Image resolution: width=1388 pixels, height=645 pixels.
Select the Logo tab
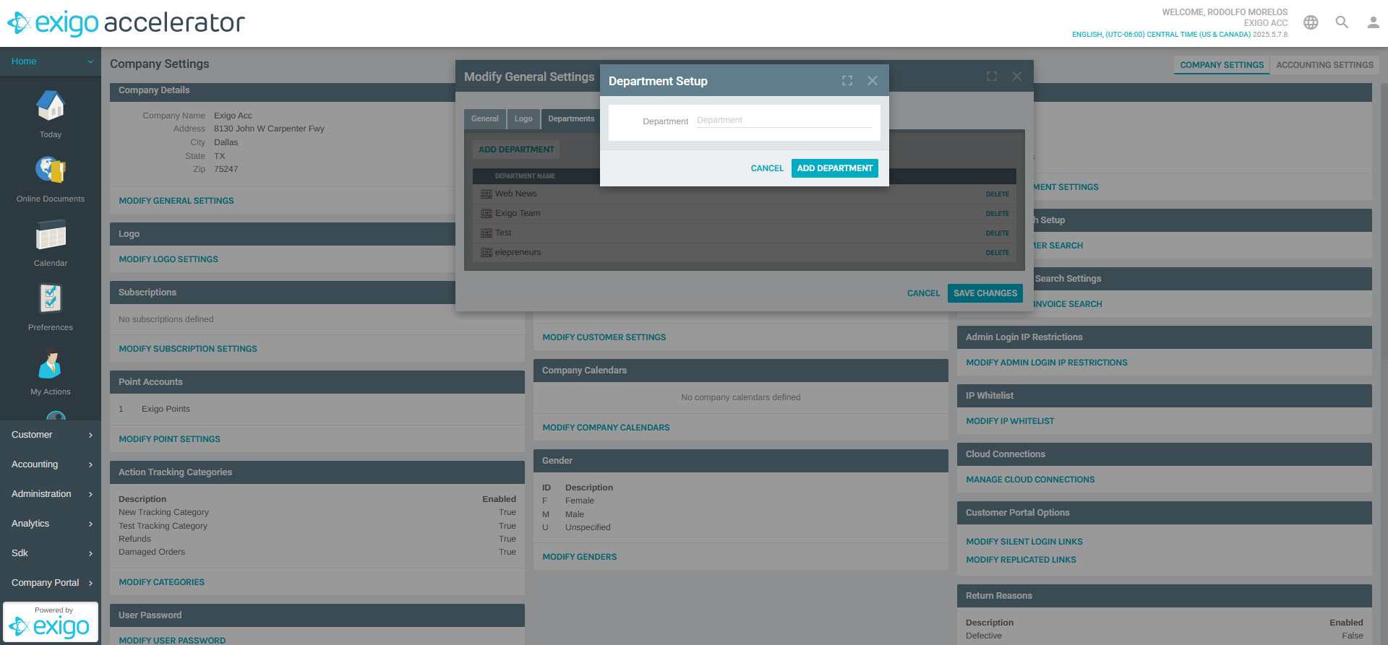(x=523, y=119)
